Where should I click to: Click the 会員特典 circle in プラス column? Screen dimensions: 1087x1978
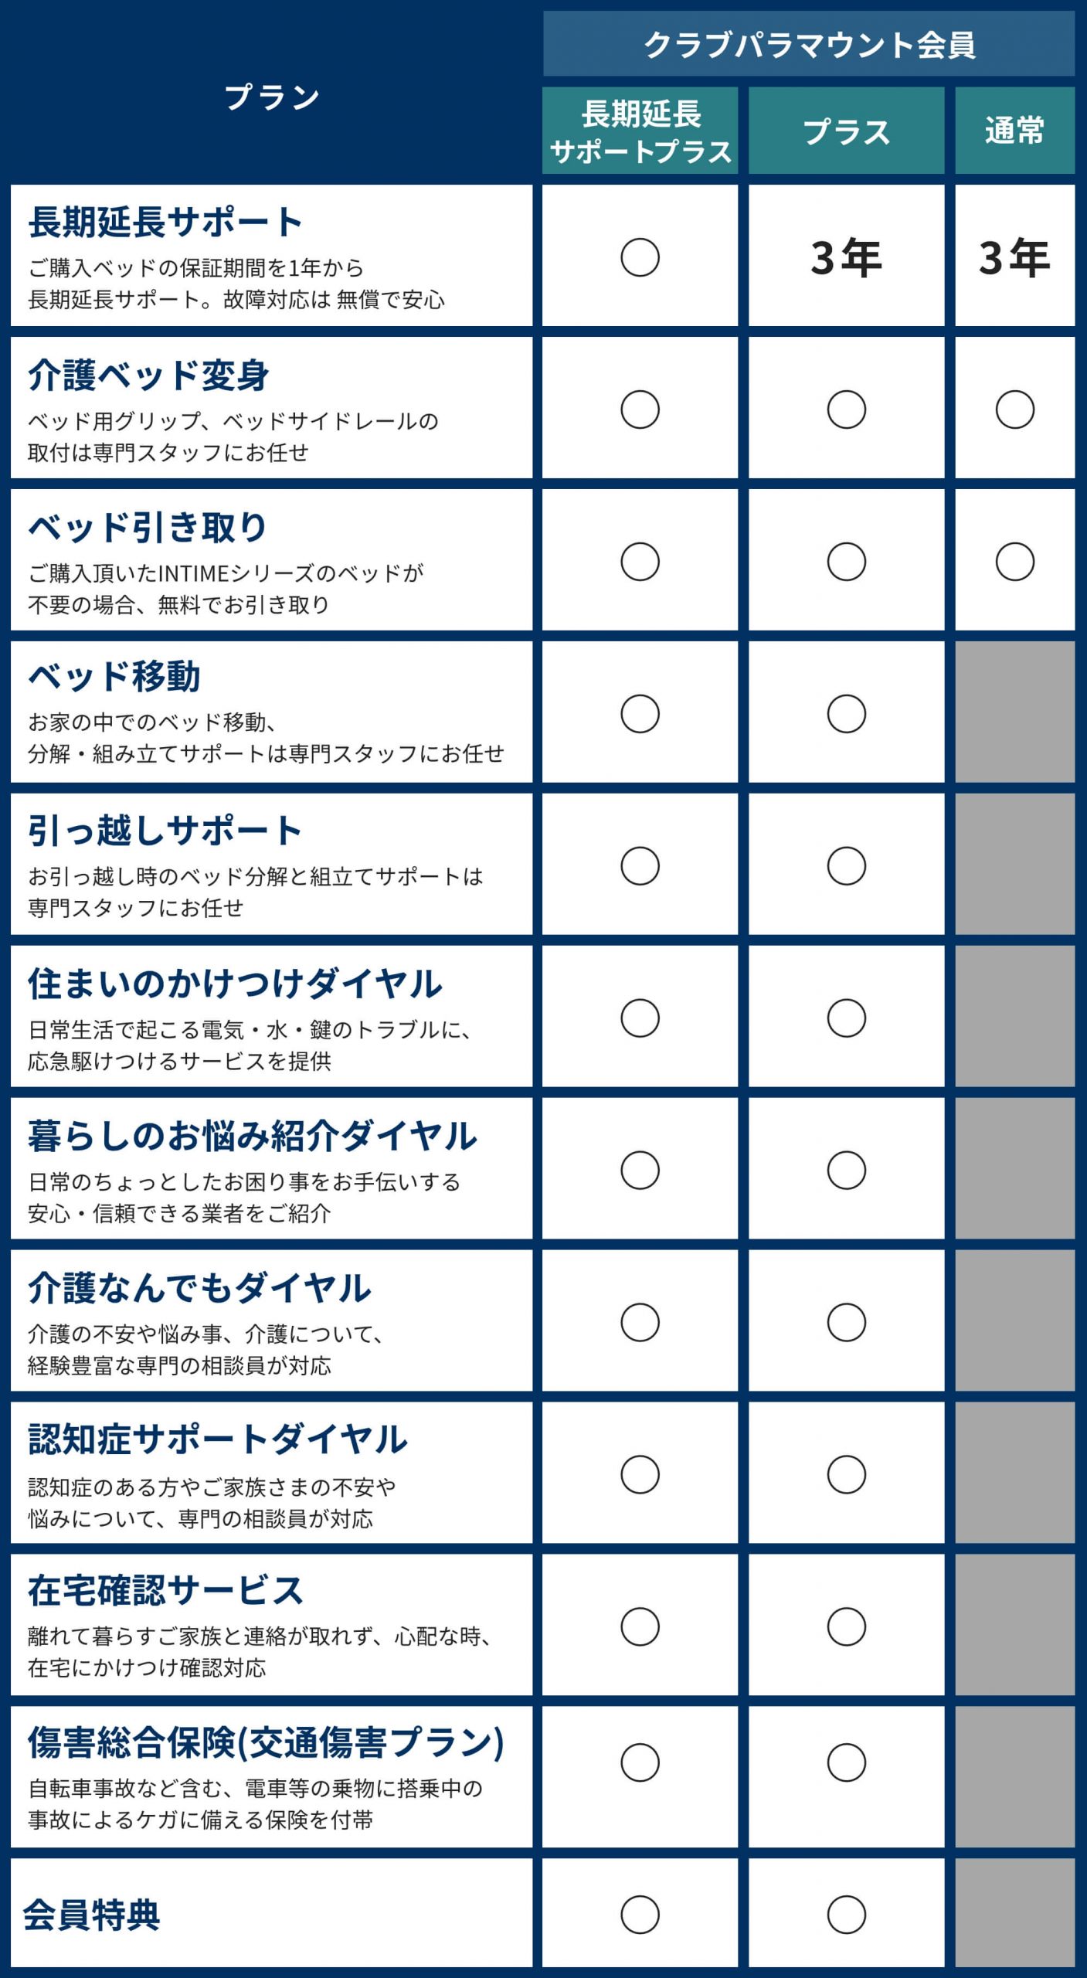point(846,1915)
